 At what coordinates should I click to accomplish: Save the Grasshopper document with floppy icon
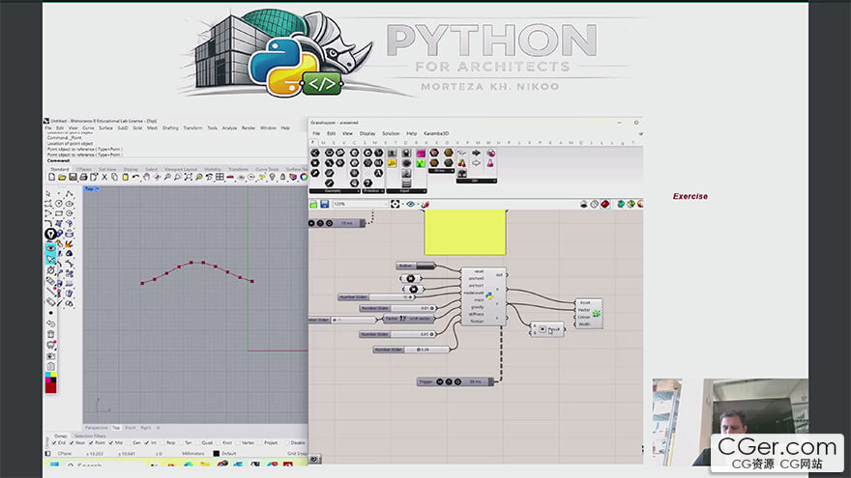coord(325,204)
